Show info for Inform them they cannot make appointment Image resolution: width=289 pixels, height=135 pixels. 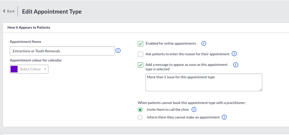[x=224, y=117]
